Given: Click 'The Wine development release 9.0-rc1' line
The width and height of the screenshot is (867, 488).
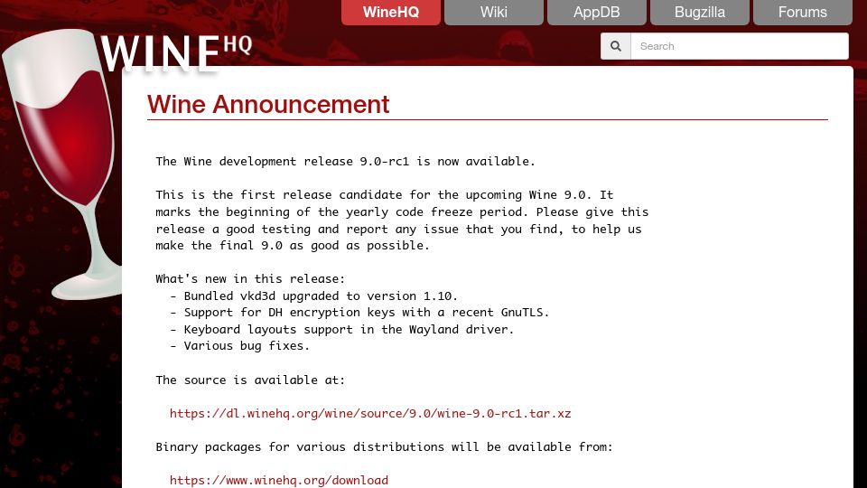Looking at the screenshot, I should 346,162.
